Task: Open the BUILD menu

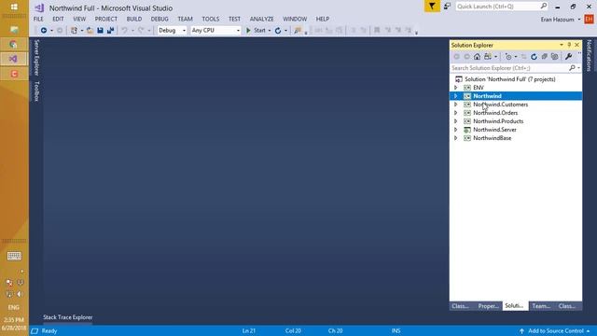Action: tap(134, 19)
